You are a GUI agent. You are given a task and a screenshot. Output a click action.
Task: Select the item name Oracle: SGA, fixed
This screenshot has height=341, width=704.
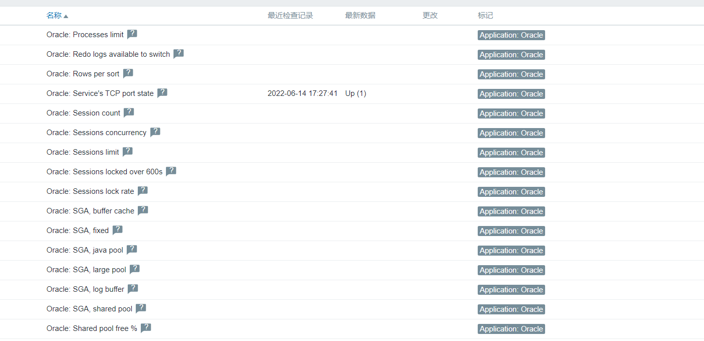pyautogui.click(x=77, y=231)
